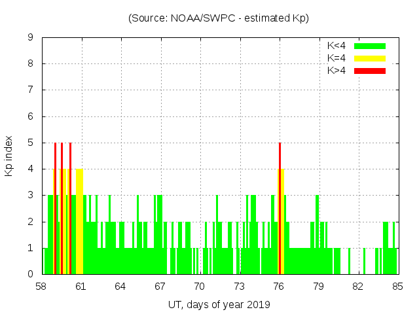Click x-axis tick label 70
Screen dimensions: 419x314
click(200, 287)
